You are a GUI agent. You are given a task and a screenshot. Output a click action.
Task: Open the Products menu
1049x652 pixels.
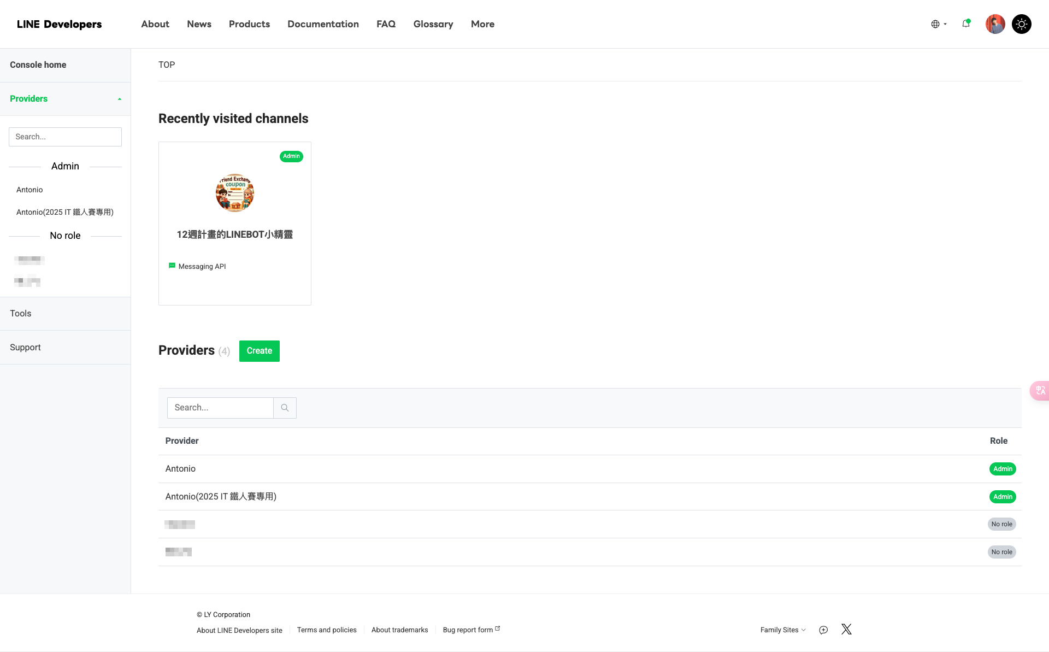249,24
